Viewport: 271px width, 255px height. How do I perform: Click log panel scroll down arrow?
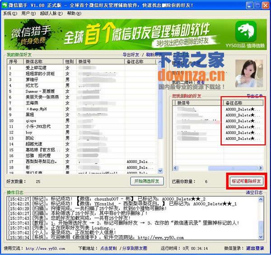[261, 237]
